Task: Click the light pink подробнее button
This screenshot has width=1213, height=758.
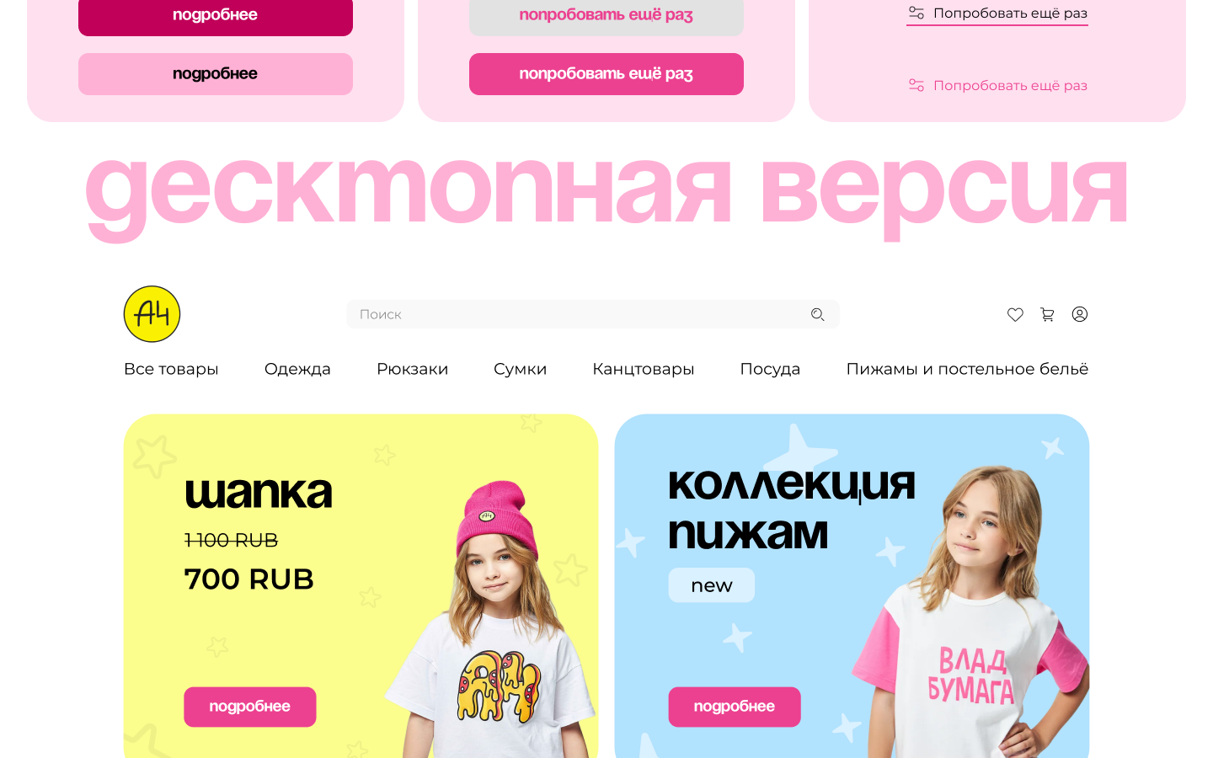Action: (216, 74)
